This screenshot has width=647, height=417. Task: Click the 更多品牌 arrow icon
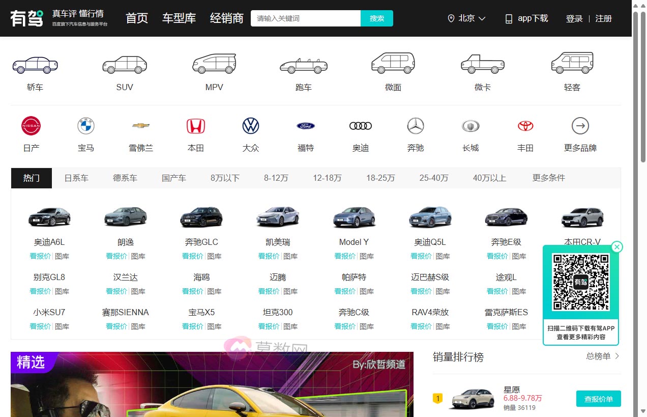point(580,126)
